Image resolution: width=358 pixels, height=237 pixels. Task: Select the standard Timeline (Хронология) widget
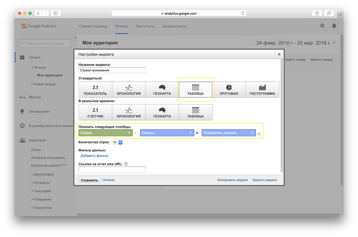click(x=129, y=90)
